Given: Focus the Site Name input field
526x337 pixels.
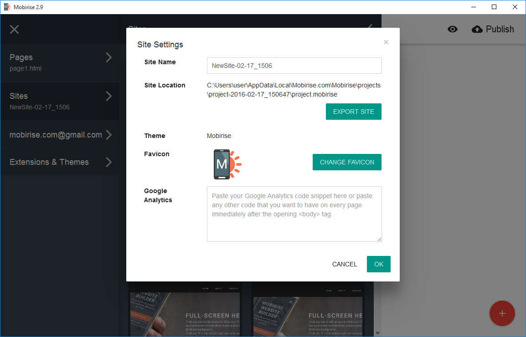Looking at the screenshot, I should (x=294, y=66).
